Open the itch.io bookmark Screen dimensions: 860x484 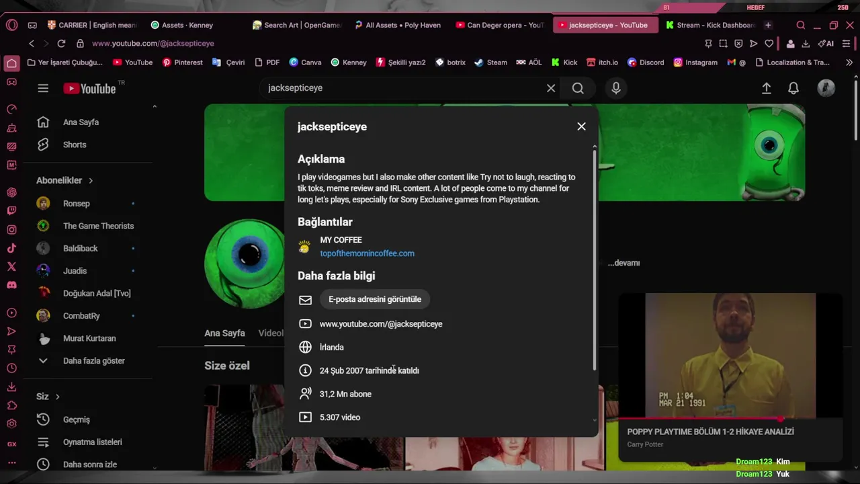click(x=602, y=63)
